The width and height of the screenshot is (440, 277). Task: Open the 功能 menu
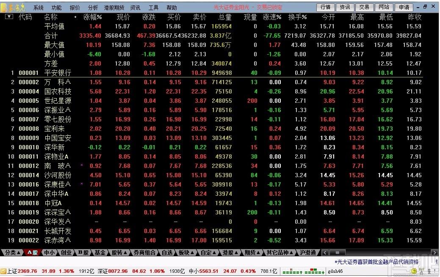[x=56, y=8]
